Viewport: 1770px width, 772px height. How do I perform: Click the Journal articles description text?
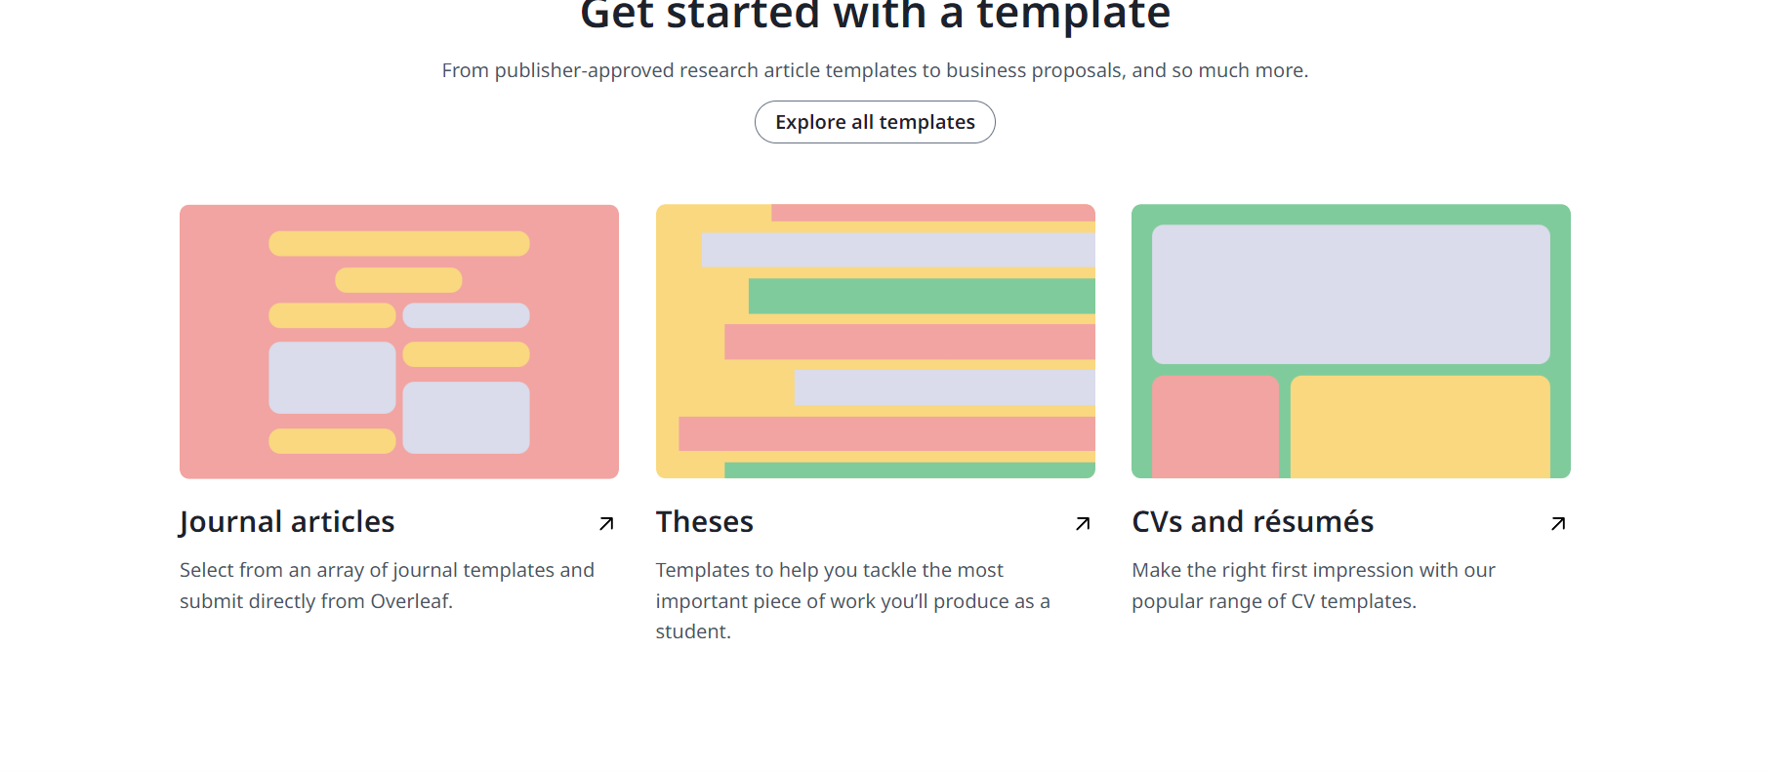point(387,586)
